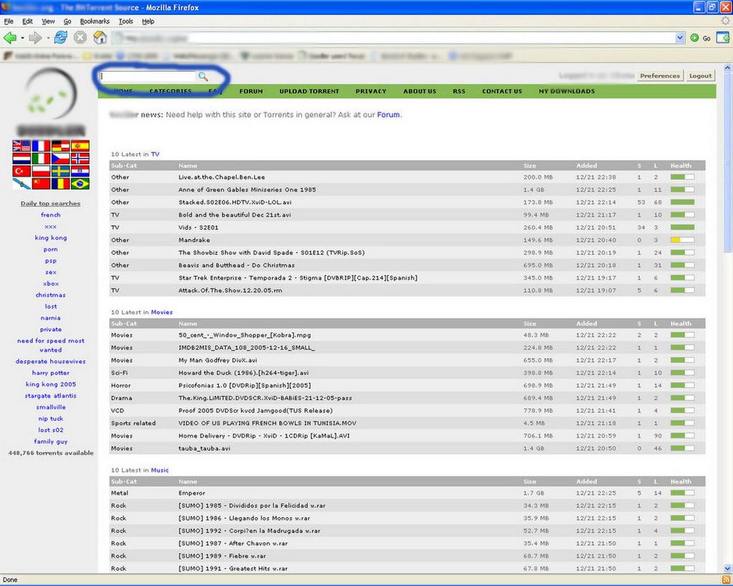Open torrent 'My Man Godfrey DivX.avi'

click(x=217, y=360)
